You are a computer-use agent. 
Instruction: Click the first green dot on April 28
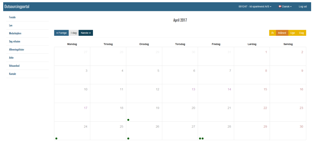[x=200, y=138]
